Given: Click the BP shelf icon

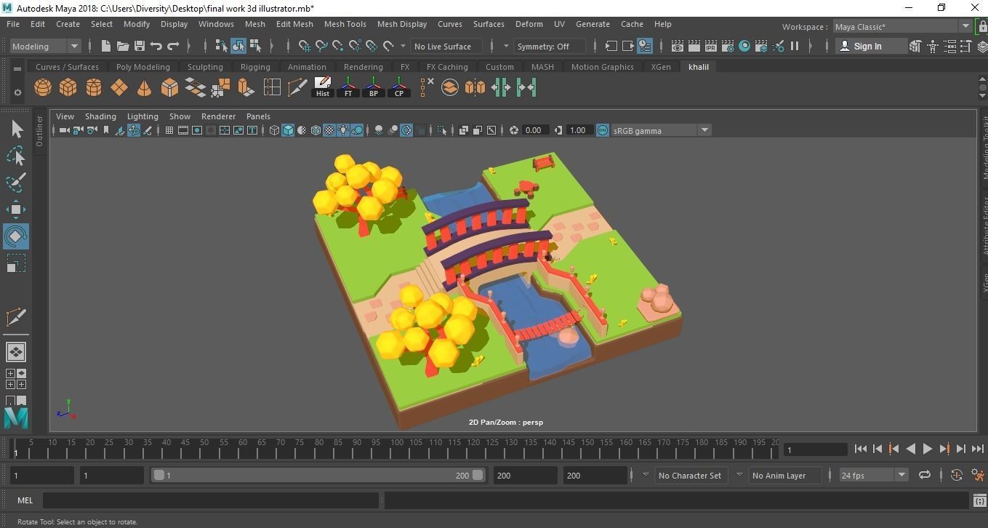Looking at the screenshot, I should [x=374, y=87].
